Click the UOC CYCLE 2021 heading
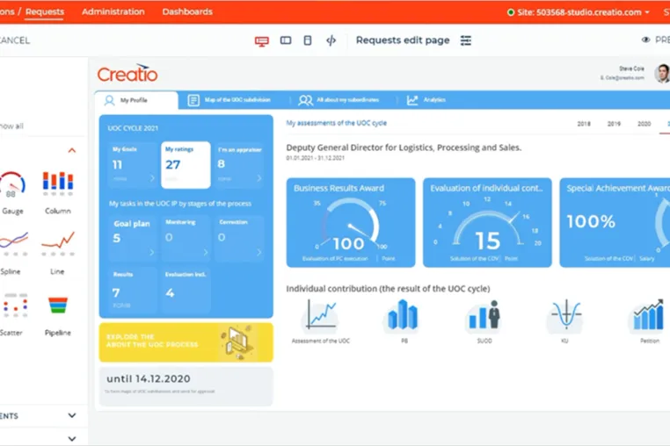The image size is (670, 446). (133, 128)
